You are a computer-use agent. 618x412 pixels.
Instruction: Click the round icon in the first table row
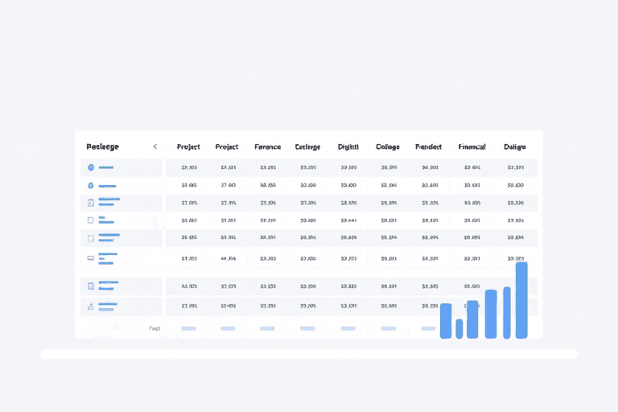[x=91, y=167]
